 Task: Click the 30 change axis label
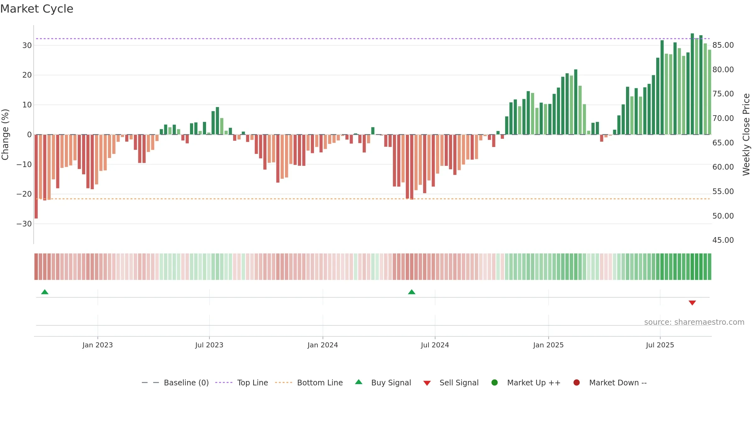point(27,46)
